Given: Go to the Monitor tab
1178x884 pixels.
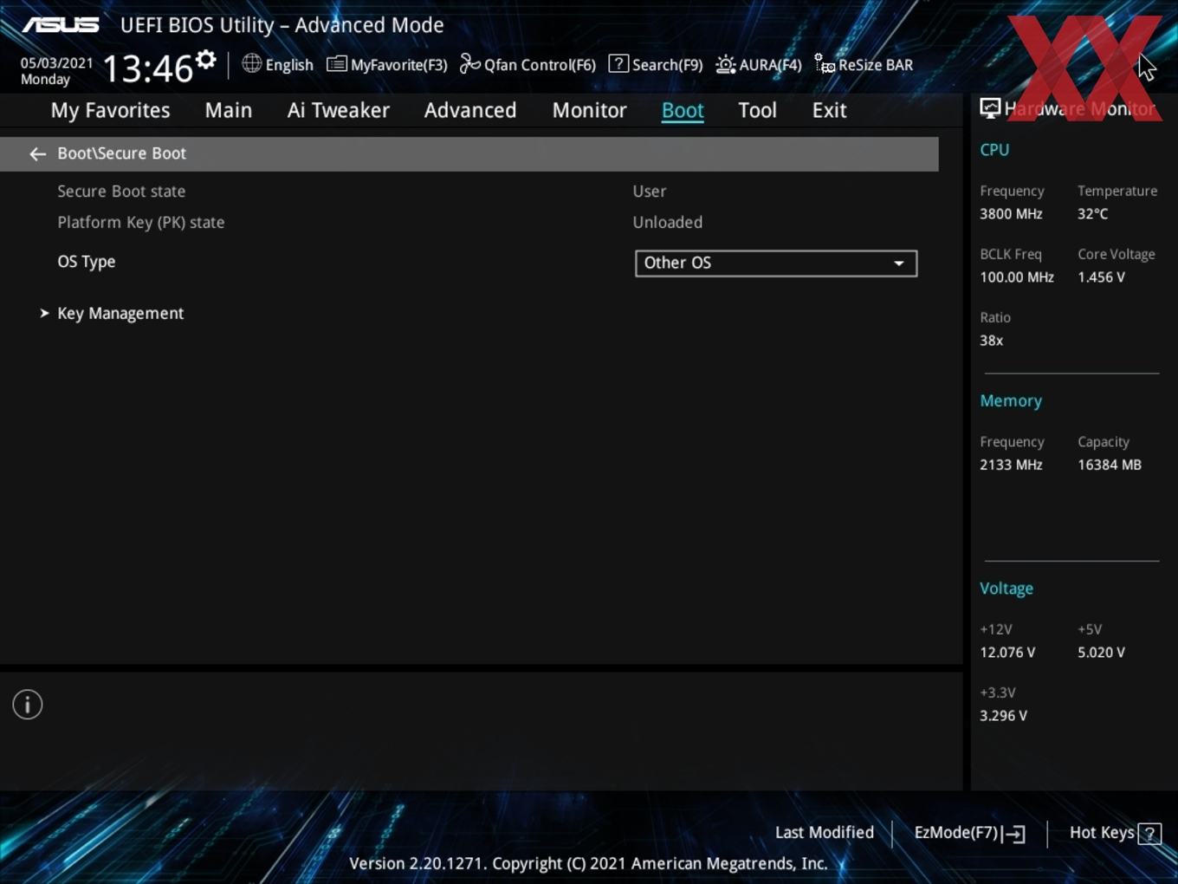Looking at the screenshot, I should click(x=589, y=110).
